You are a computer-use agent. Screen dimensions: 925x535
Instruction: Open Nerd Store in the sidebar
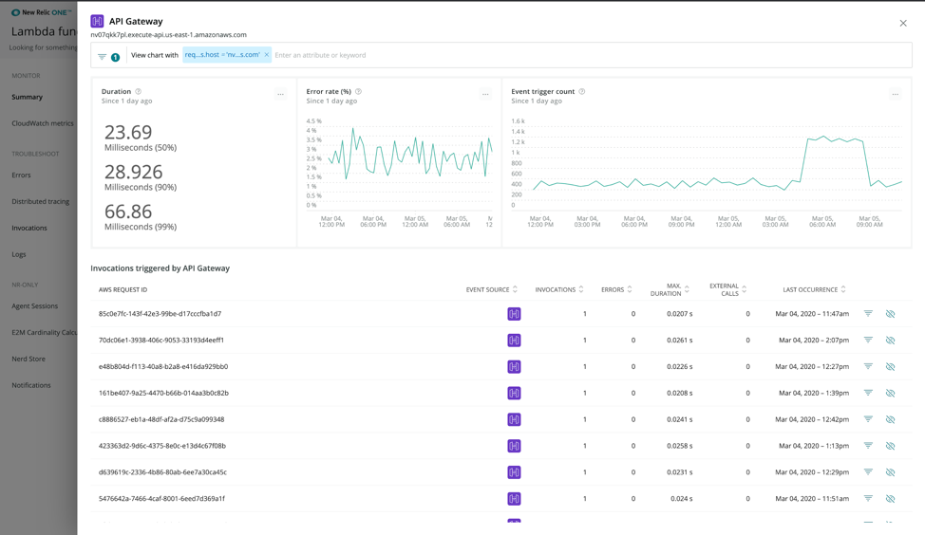tap(28, 359)
